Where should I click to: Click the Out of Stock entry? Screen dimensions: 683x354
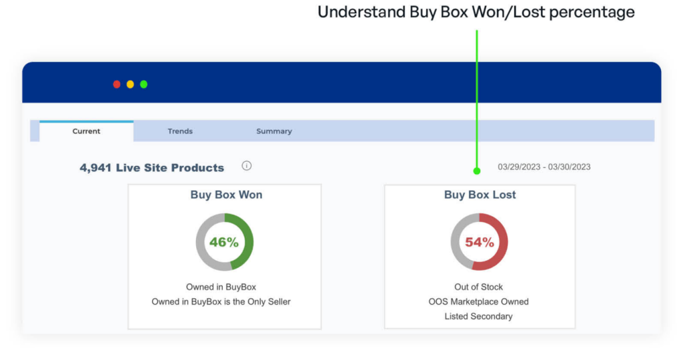click(478, 287)
